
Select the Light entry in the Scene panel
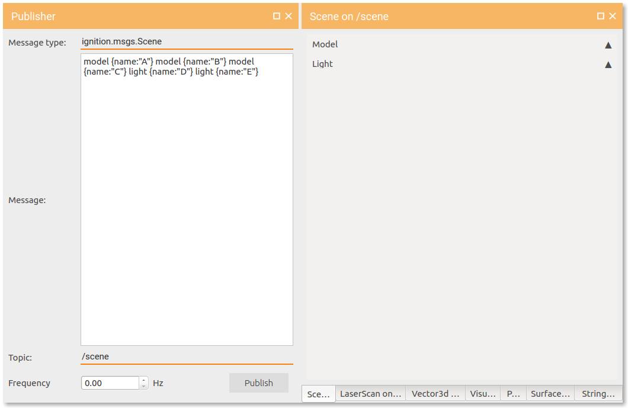click(322, 64)
